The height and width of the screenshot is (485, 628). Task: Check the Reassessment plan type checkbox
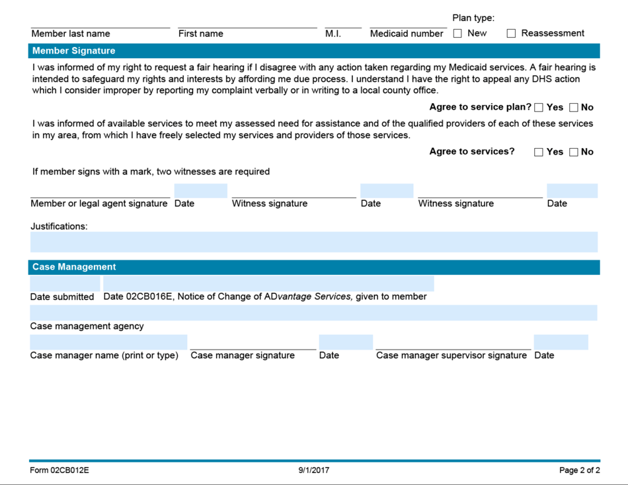point(510,32)
